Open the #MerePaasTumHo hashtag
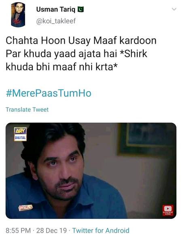The image size is (182, 240). click(49, 93)
